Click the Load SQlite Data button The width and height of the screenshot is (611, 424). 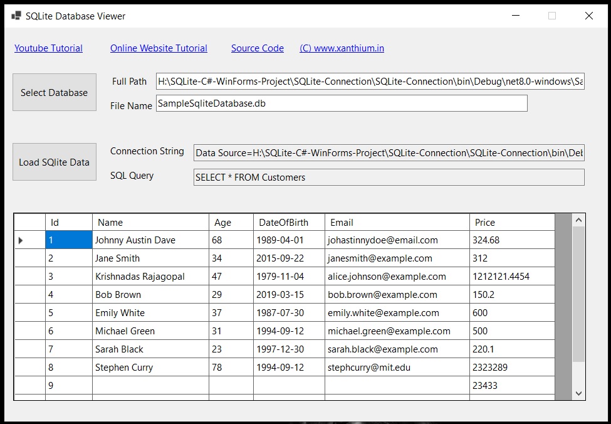[x=55, y=162]
